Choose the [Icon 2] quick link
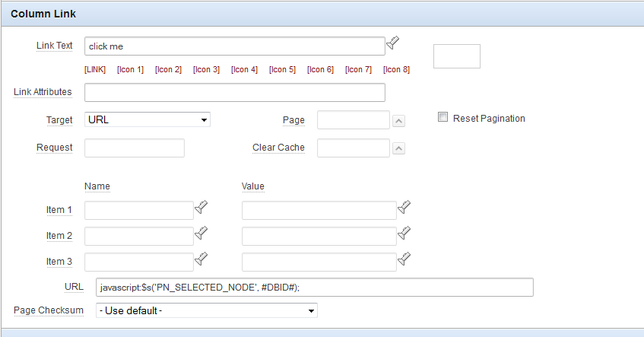The width and height of the screenshot is (644, 337). tap(168, 69)
